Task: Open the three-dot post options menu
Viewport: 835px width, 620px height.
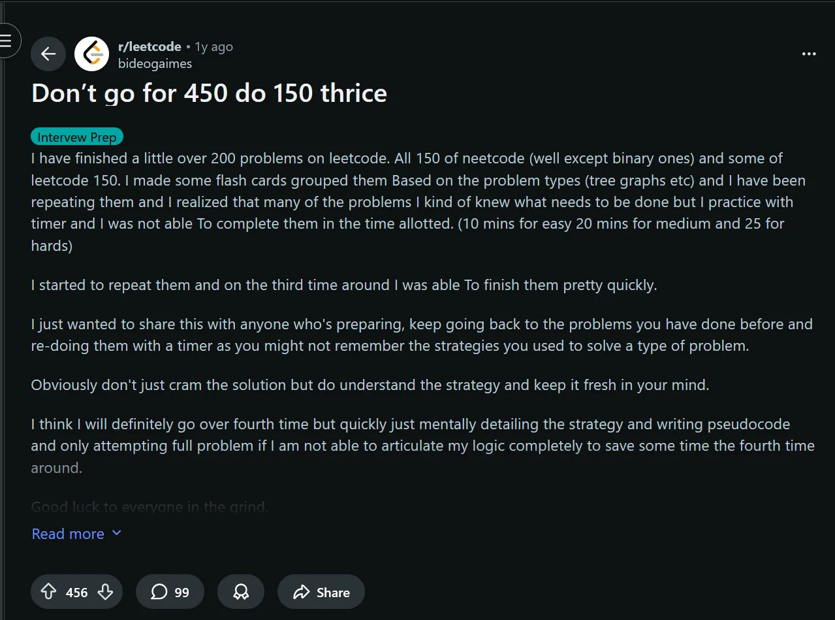Action: 809,54
